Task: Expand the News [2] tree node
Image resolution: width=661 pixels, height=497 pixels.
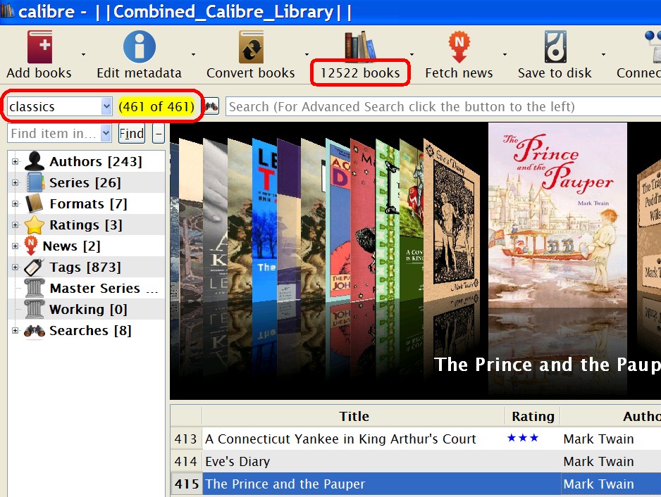Action: point(16,246)
